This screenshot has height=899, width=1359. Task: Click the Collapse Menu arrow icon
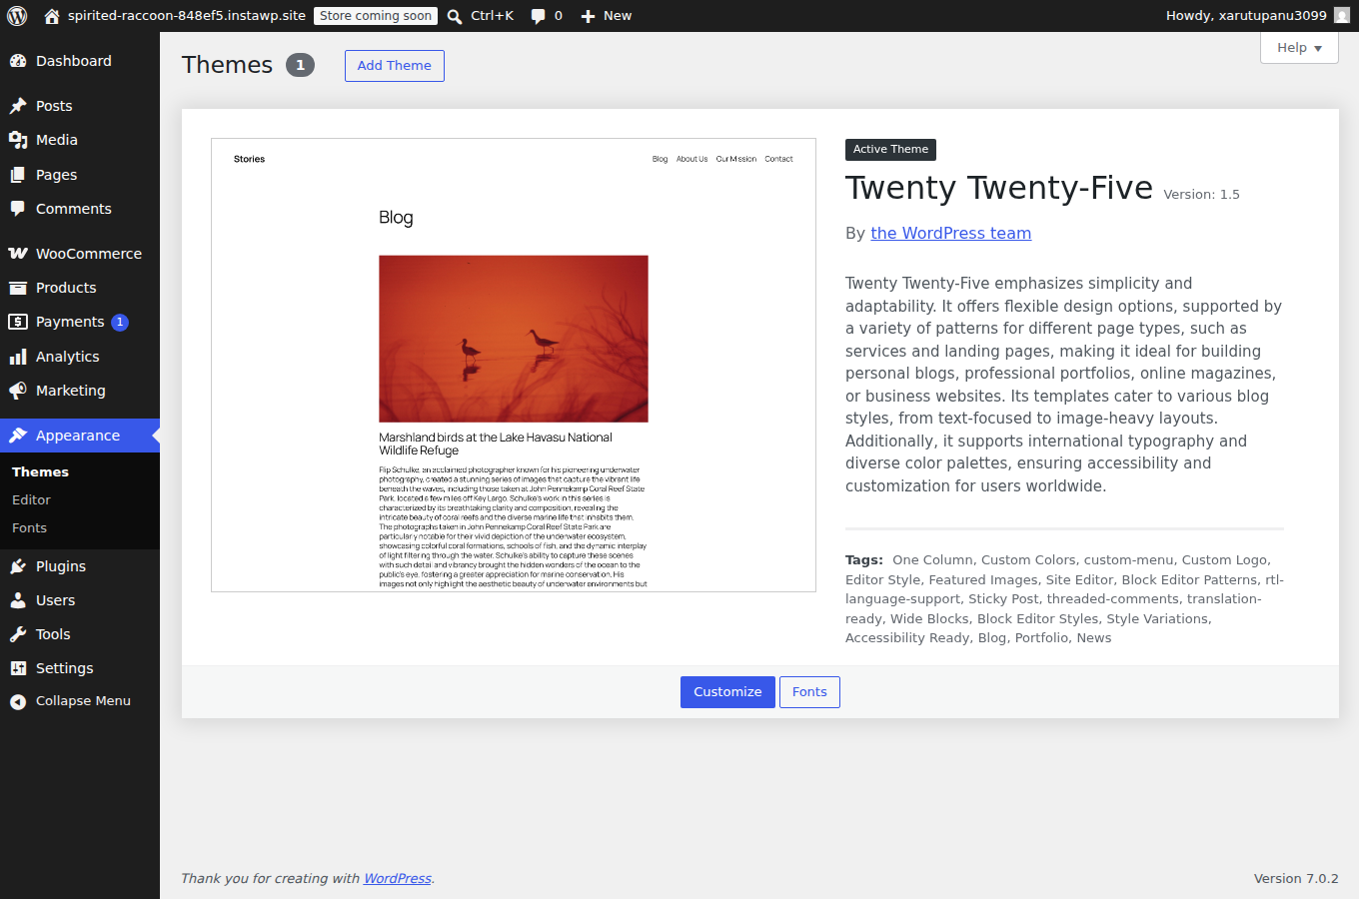click(18, 702)
